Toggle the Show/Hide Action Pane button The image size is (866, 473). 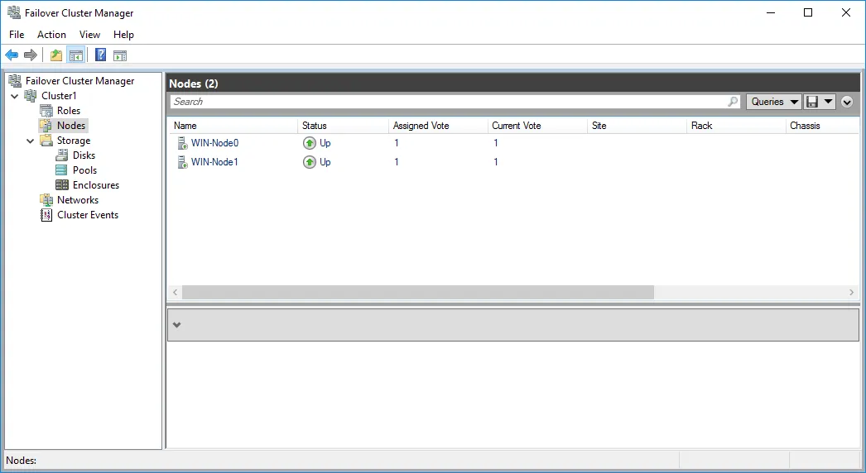120,55
